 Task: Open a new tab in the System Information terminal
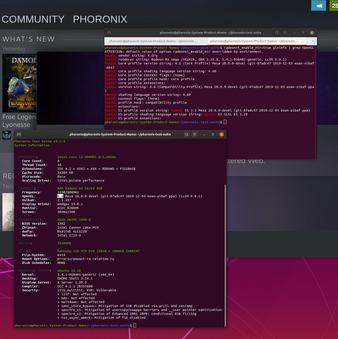[x=19, y=134]
